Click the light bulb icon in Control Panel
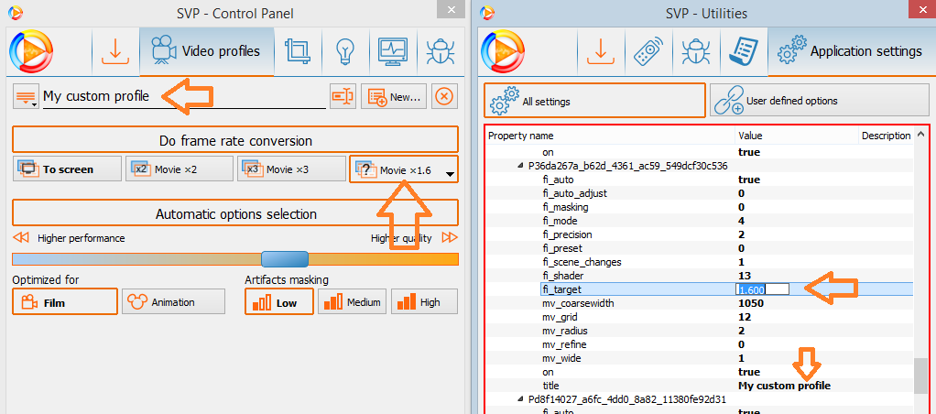Screen dimensions: 936x414 click(344, 50)
